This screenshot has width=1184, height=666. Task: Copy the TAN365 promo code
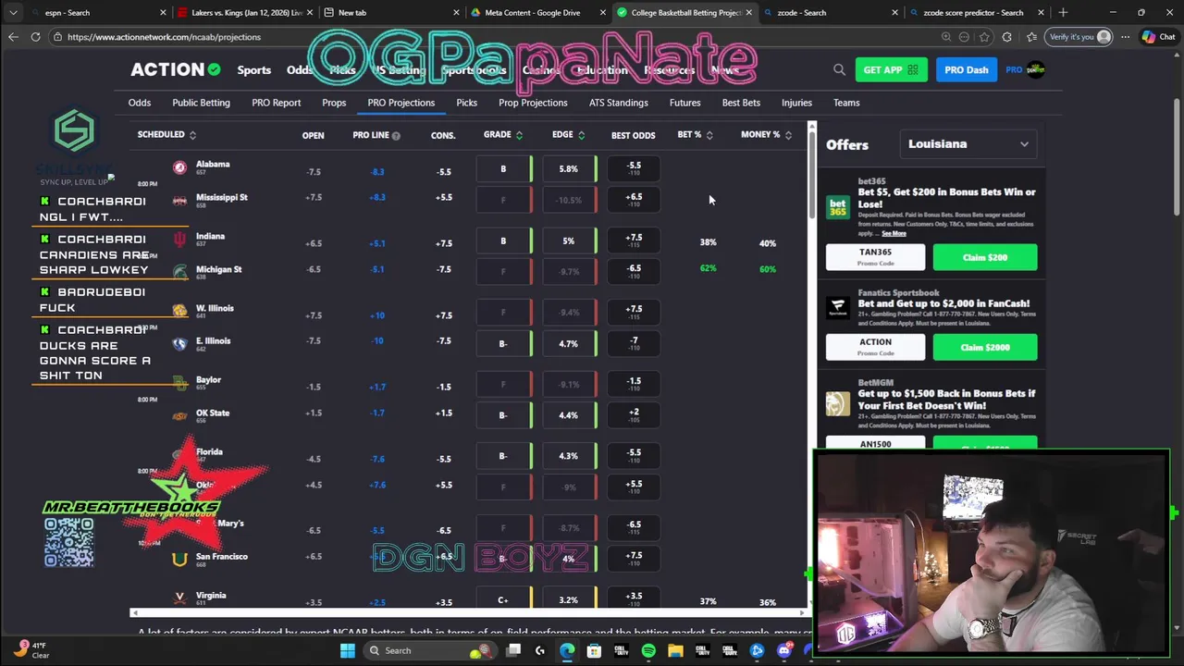click(x=875, y=256)
